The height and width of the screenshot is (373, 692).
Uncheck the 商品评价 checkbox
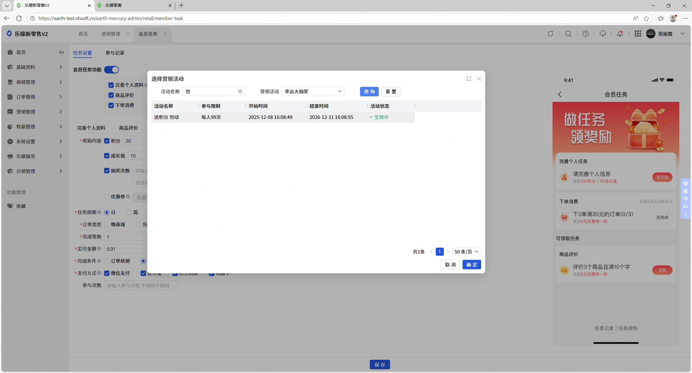(x=111, y=95)
